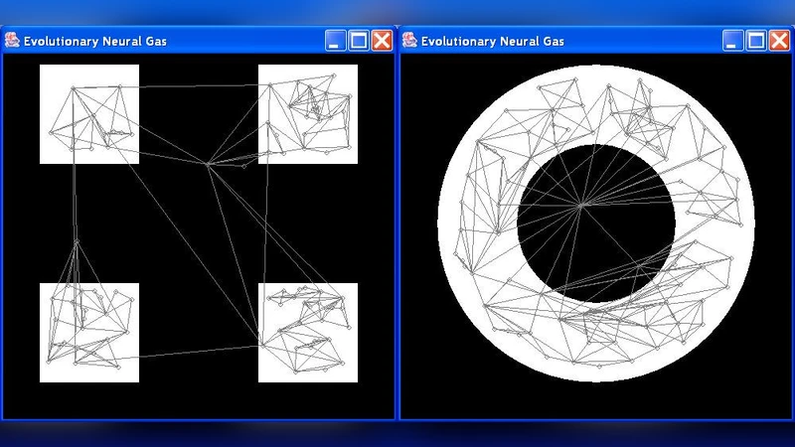Minimize the right Evolutionary Neural Gas window
Screen dimensions: 795x447
click(x=732, y=41)
